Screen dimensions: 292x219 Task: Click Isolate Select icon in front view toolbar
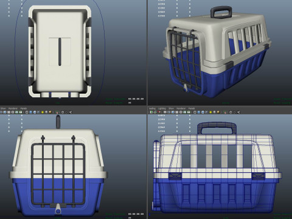[57, 112]
